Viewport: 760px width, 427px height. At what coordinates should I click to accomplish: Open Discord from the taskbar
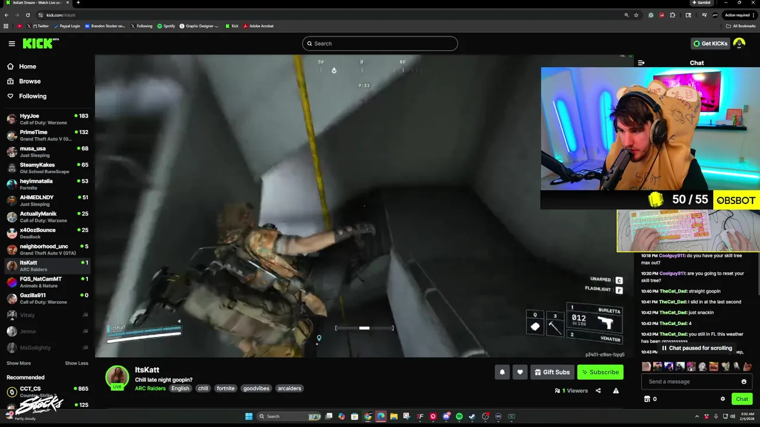click(x=446, y=416)
